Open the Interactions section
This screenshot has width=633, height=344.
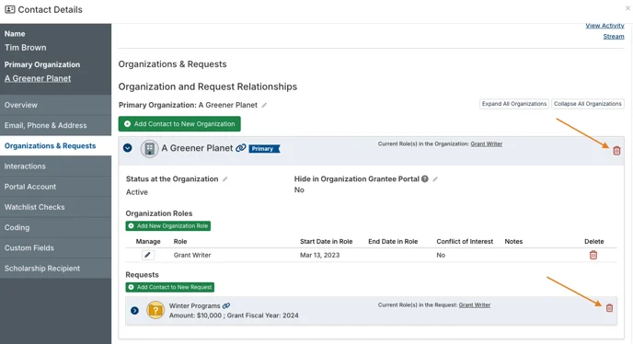(x=56, y=166)
